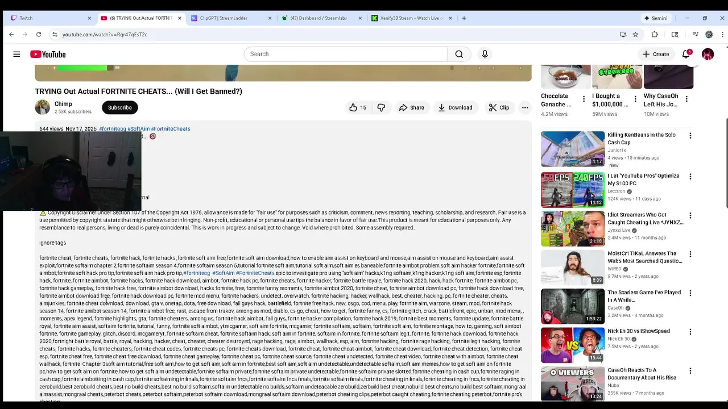728x409 pixels.
Task: Open Nick Eh 30 vs IShowSpeed thumbnail
Action: pos(573,345)
